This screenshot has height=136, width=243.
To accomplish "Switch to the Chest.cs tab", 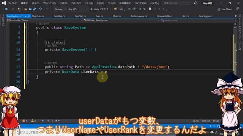I will (x=117, y=16).
